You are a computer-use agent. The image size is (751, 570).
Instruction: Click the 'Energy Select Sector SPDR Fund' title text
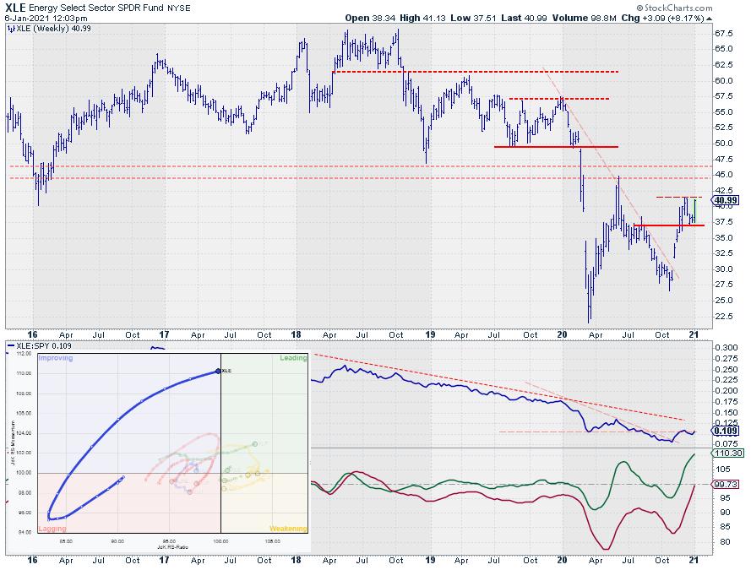[x=97, y=8]
